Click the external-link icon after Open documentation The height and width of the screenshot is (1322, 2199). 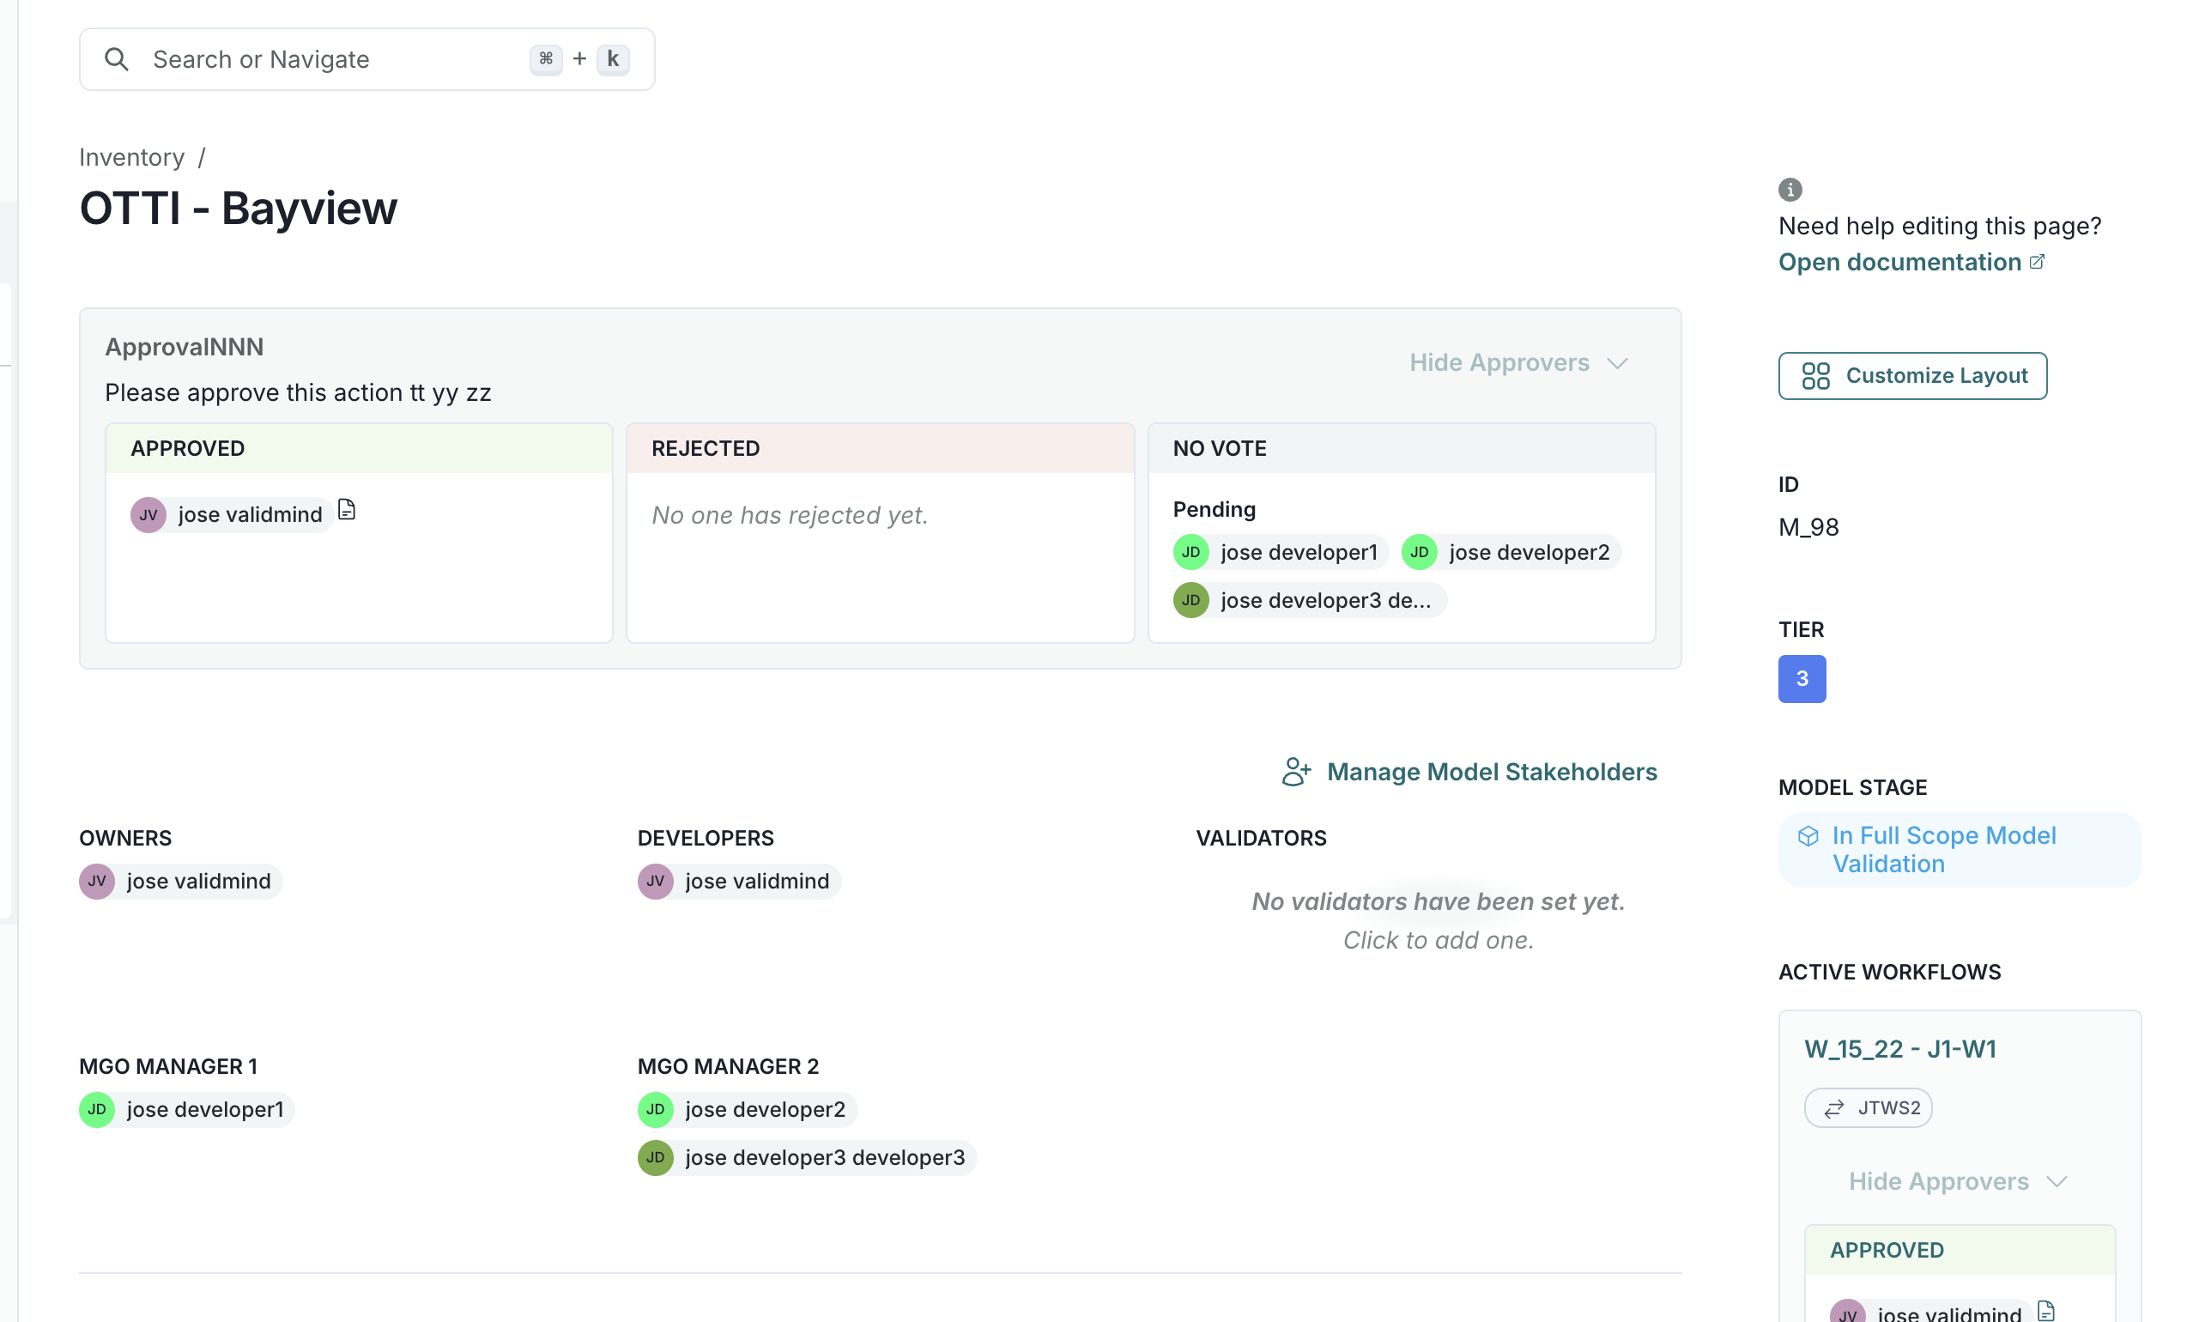pyautogui.click(x=2038, y=261)
